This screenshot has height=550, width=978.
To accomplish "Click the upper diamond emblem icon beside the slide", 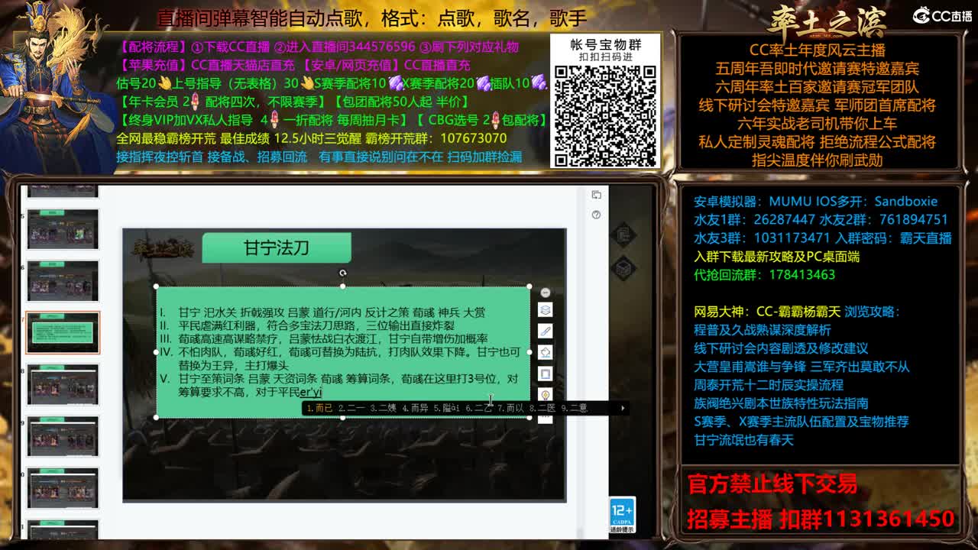I will [623, 234].
